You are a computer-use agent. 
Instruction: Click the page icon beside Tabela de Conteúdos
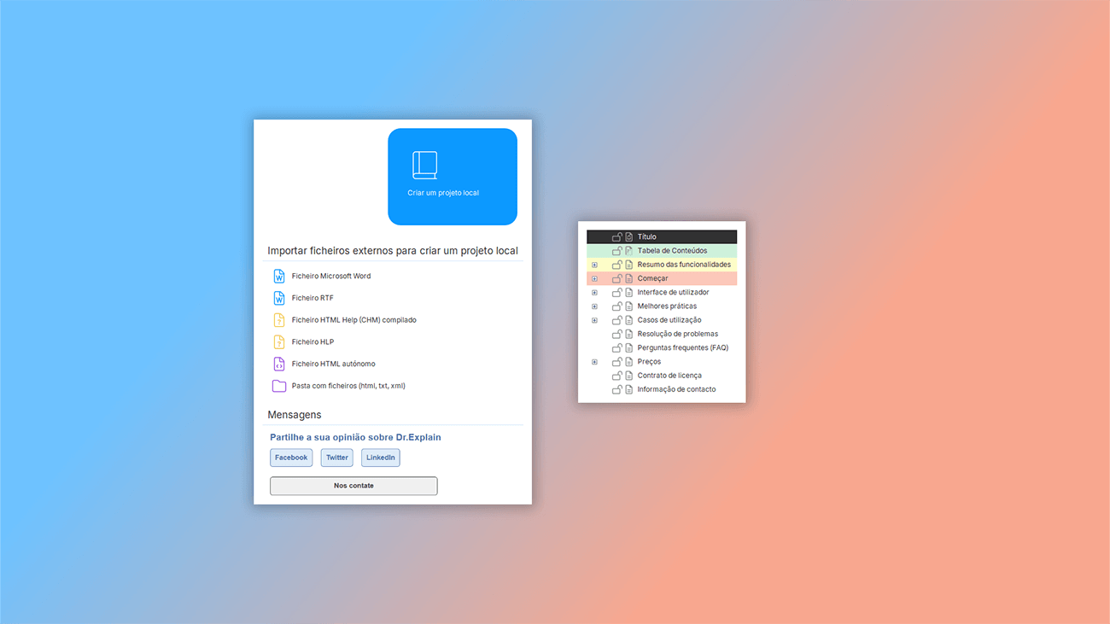(628, 251)
